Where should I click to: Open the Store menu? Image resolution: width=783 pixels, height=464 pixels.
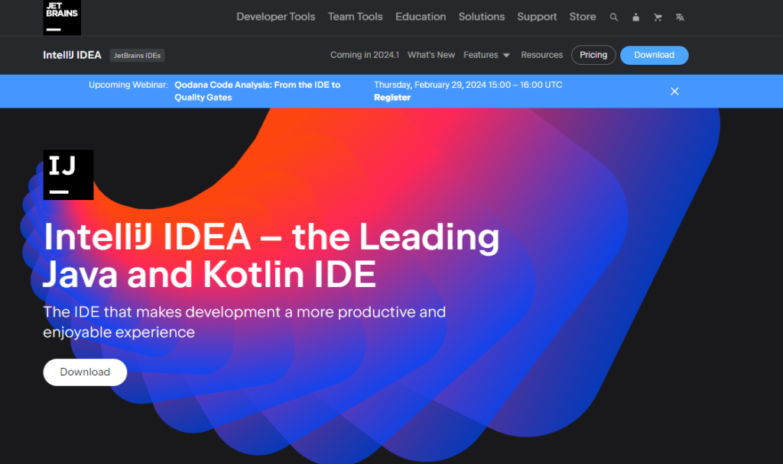(x=583, y=17)
